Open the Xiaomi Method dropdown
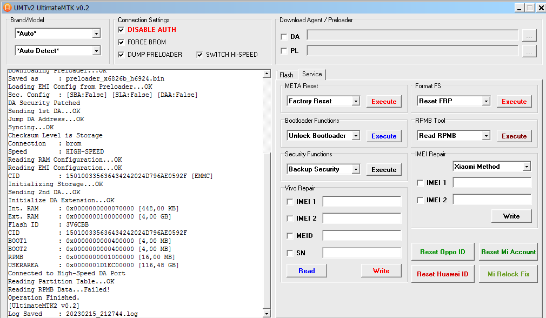This screenshot has height=318, width=546. coord(527,167)
